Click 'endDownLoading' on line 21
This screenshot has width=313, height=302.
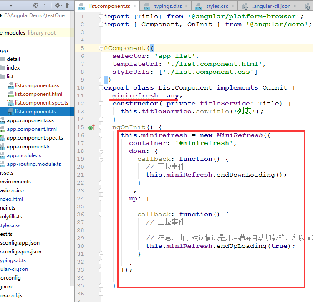[246, 175]
